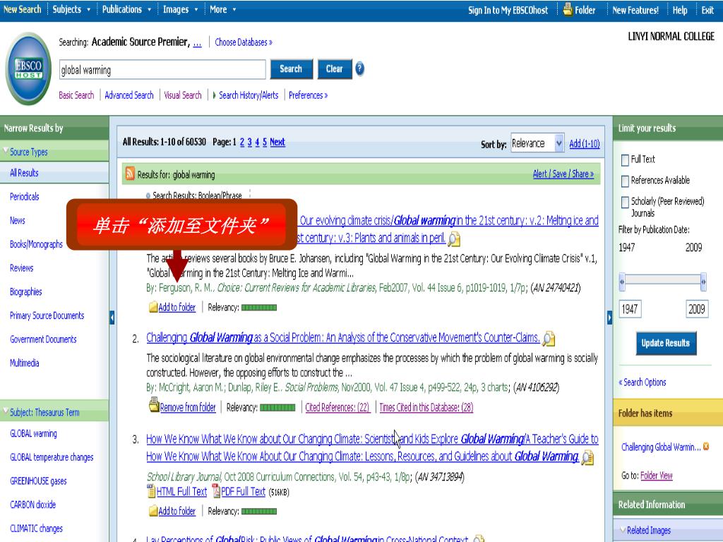Click the RSS feed icon beside Results for
The image size is (723, 542).
(x=130, y=174)
